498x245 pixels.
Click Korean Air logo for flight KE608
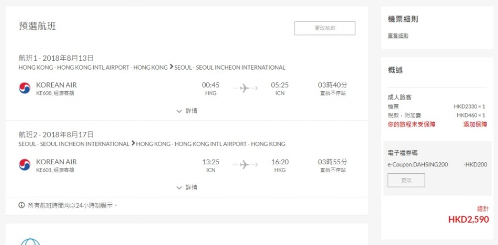(24, 88)
